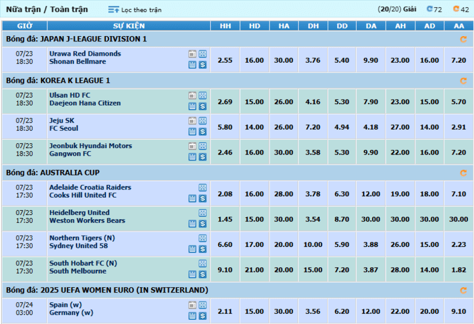
Task: Open pitch view icon for Spain (w) match
Action: click(203, 305)
